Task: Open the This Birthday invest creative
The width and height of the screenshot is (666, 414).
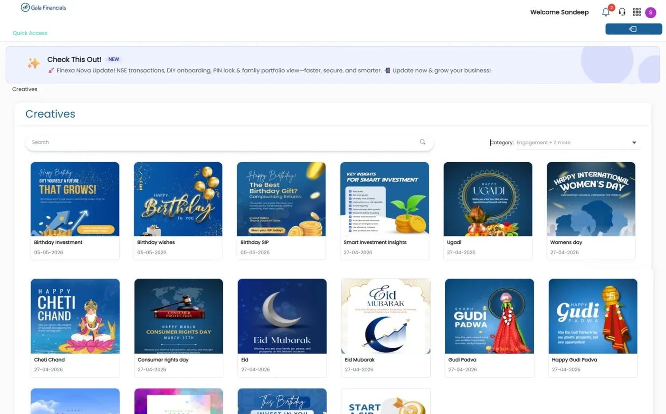Action: tap(282, 401)
